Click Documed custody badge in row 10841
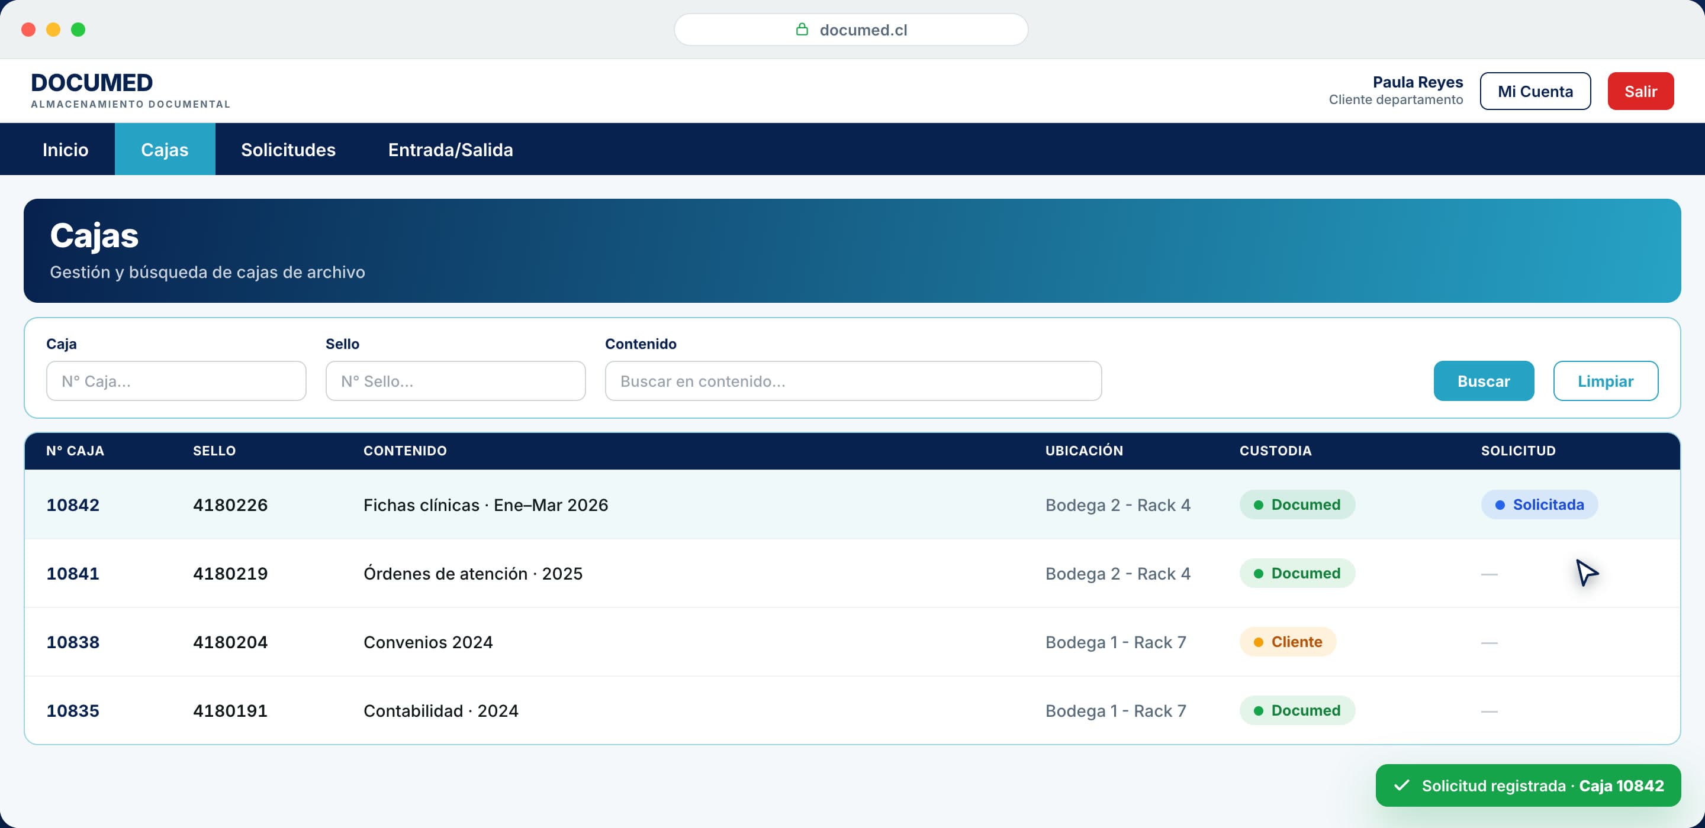The height and width of the screenshot is (828, 1705). (1297, 573)
